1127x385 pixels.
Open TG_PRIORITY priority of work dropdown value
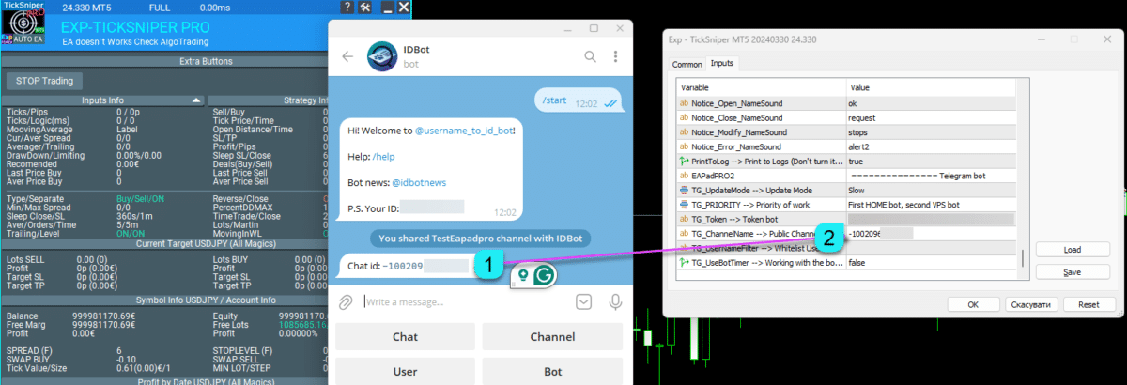(x=930, y=205)
